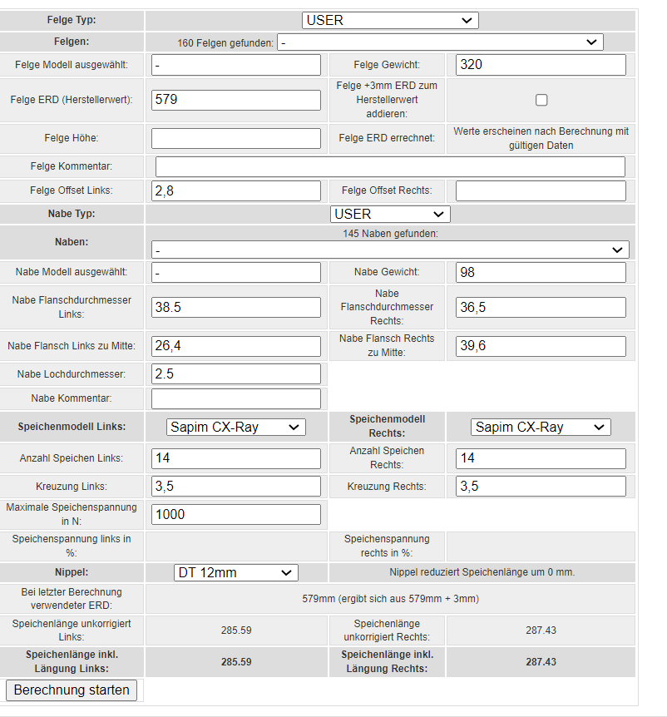This screenshot has width=667, height=717.
Task: Click the empty Felge Höhe field
Action: click(236, 138)
